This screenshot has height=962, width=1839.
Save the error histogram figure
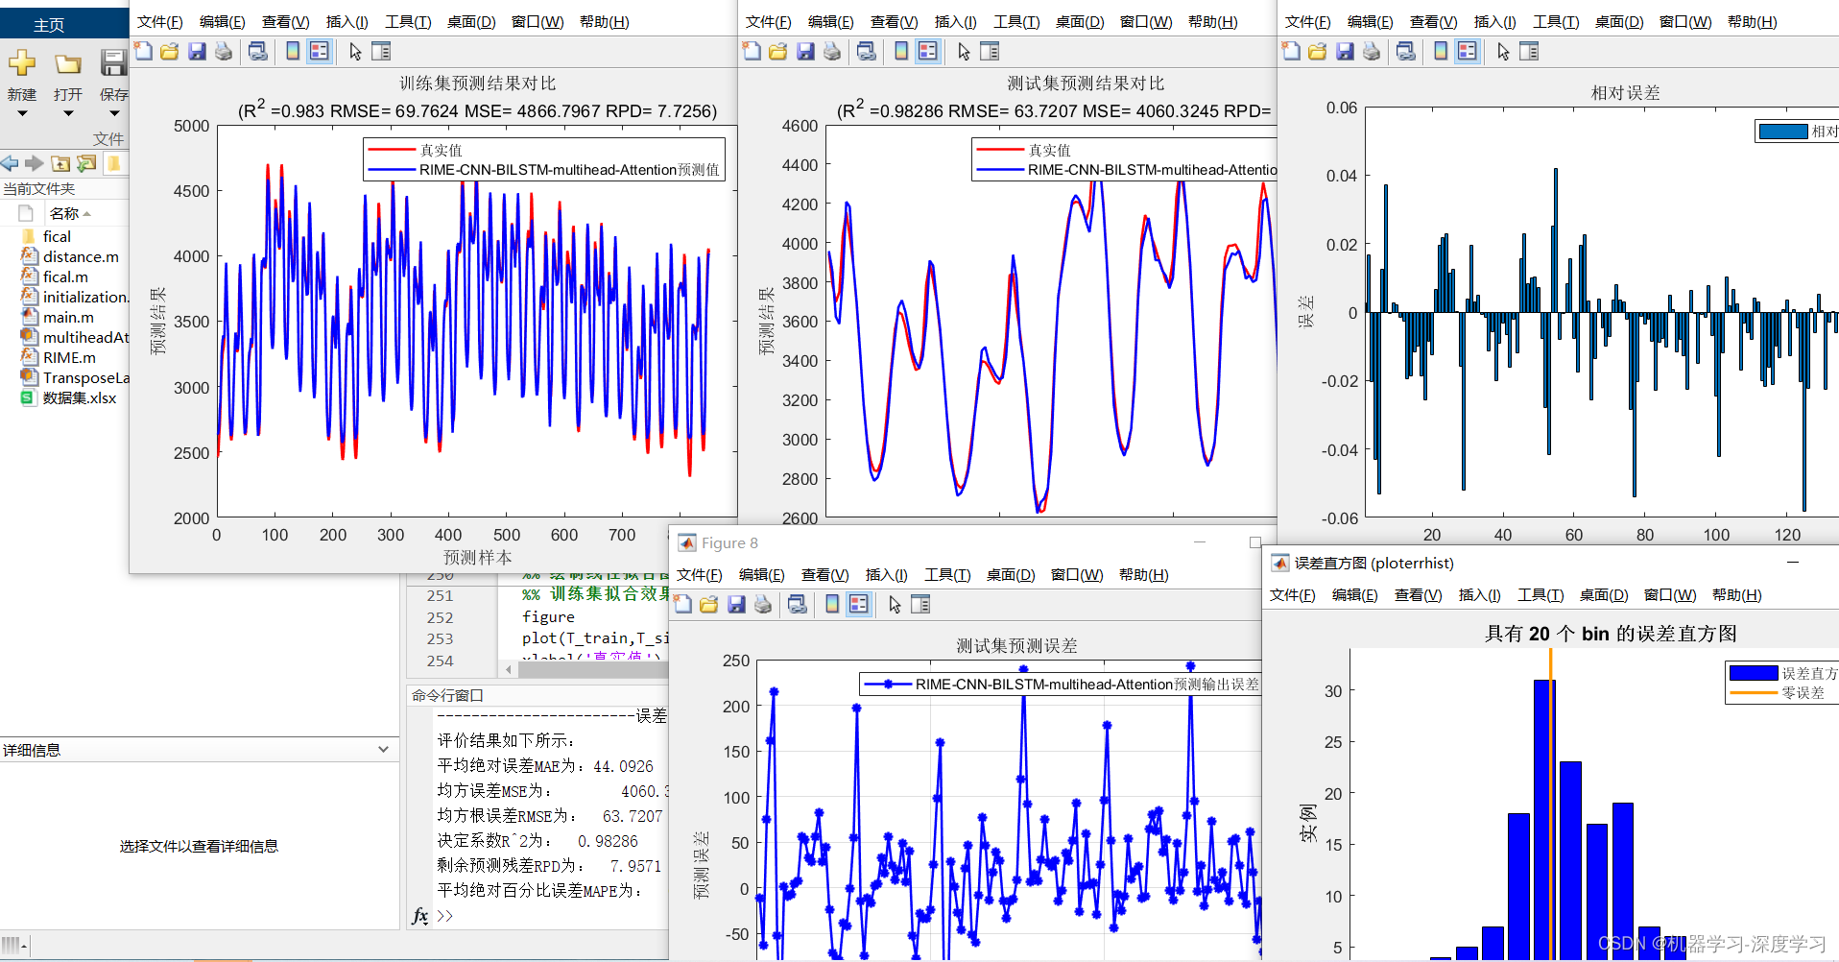point(1292,594)
